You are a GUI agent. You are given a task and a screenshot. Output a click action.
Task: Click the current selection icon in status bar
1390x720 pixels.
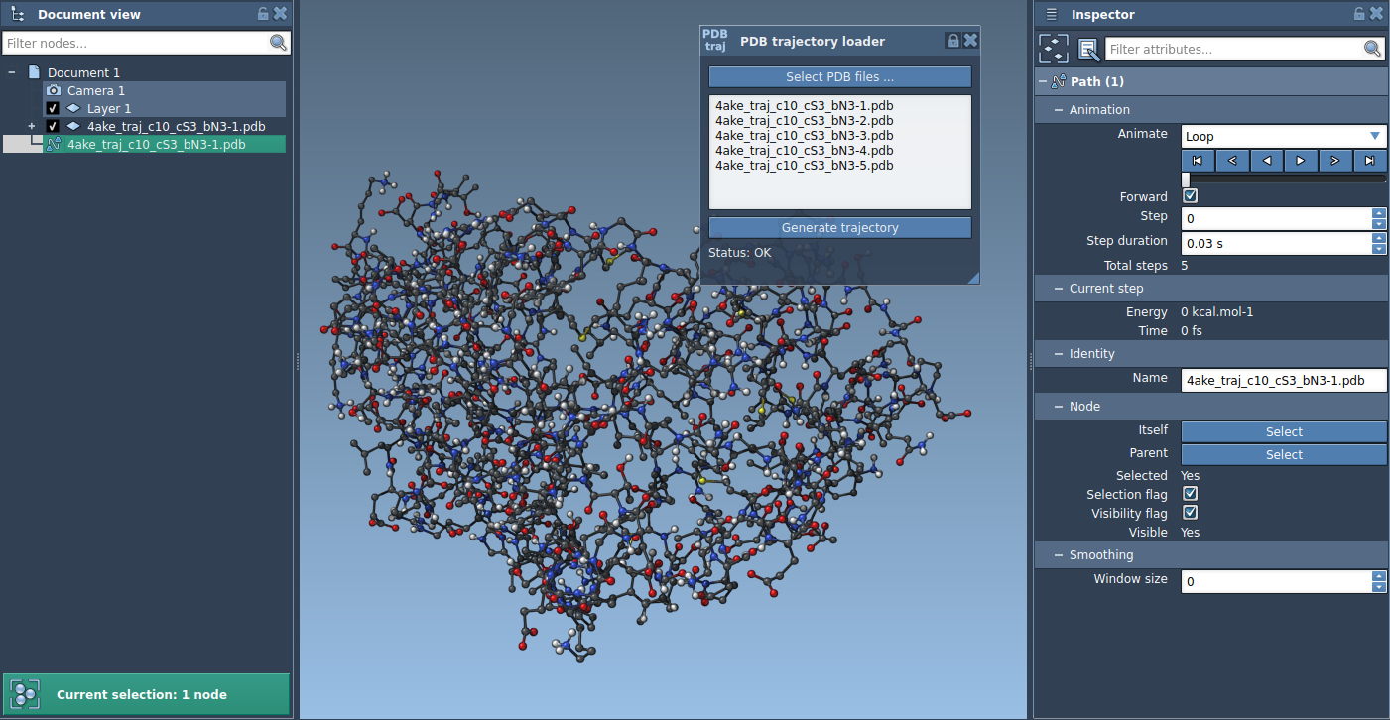[25, 694]
